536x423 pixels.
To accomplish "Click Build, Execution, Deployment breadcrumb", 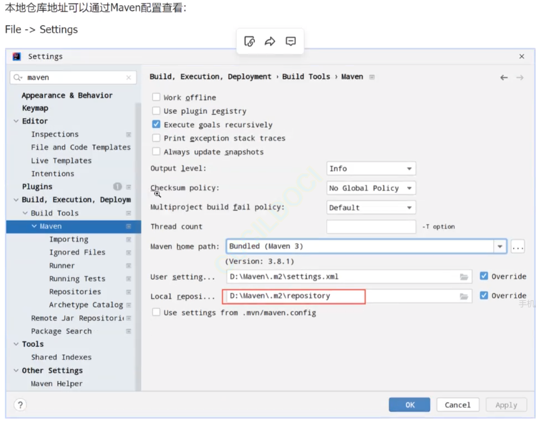I will 210,77.
